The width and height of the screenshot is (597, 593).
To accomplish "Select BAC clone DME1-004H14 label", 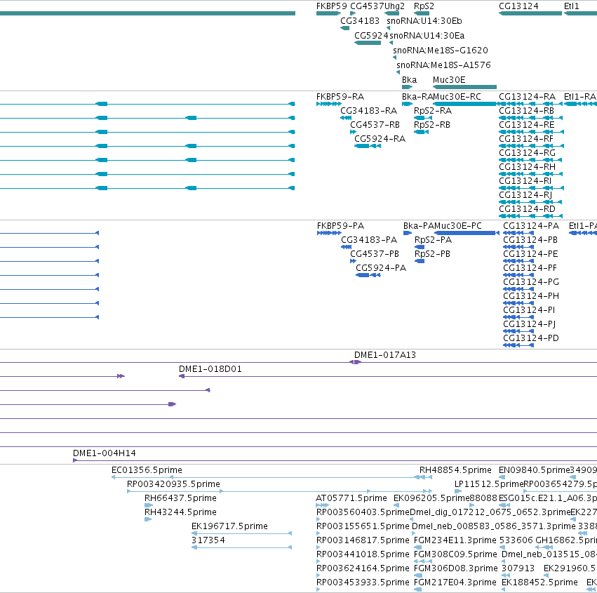I will 105,453.
